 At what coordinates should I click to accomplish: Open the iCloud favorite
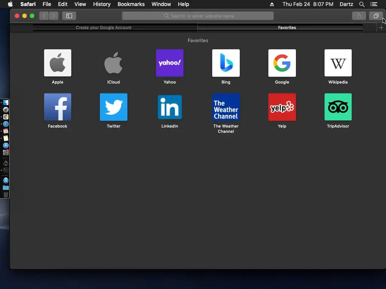113,63
